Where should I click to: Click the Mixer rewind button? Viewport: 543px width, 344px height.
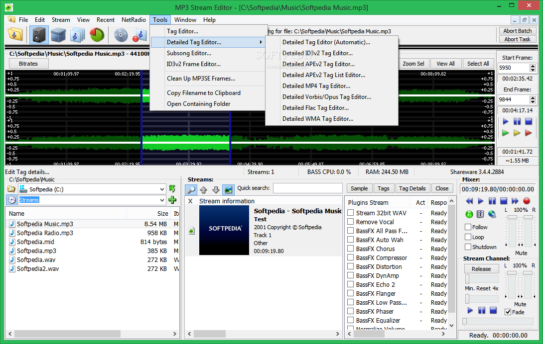click(469, 201)
